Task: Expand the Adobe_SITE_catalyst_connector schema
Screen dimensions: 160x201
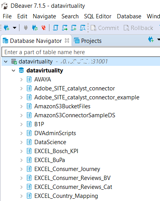Action: (x=21, y=88)
